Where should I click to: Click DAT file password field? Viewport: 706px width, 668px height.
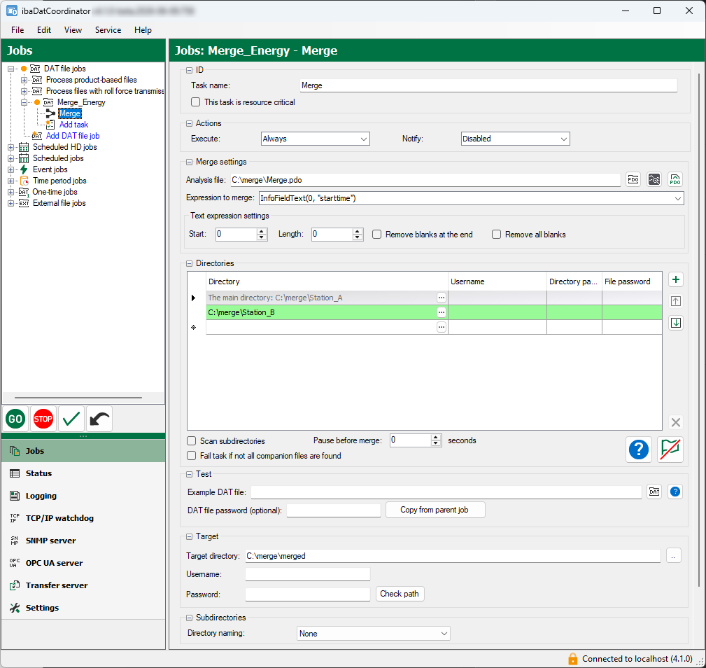334,510
